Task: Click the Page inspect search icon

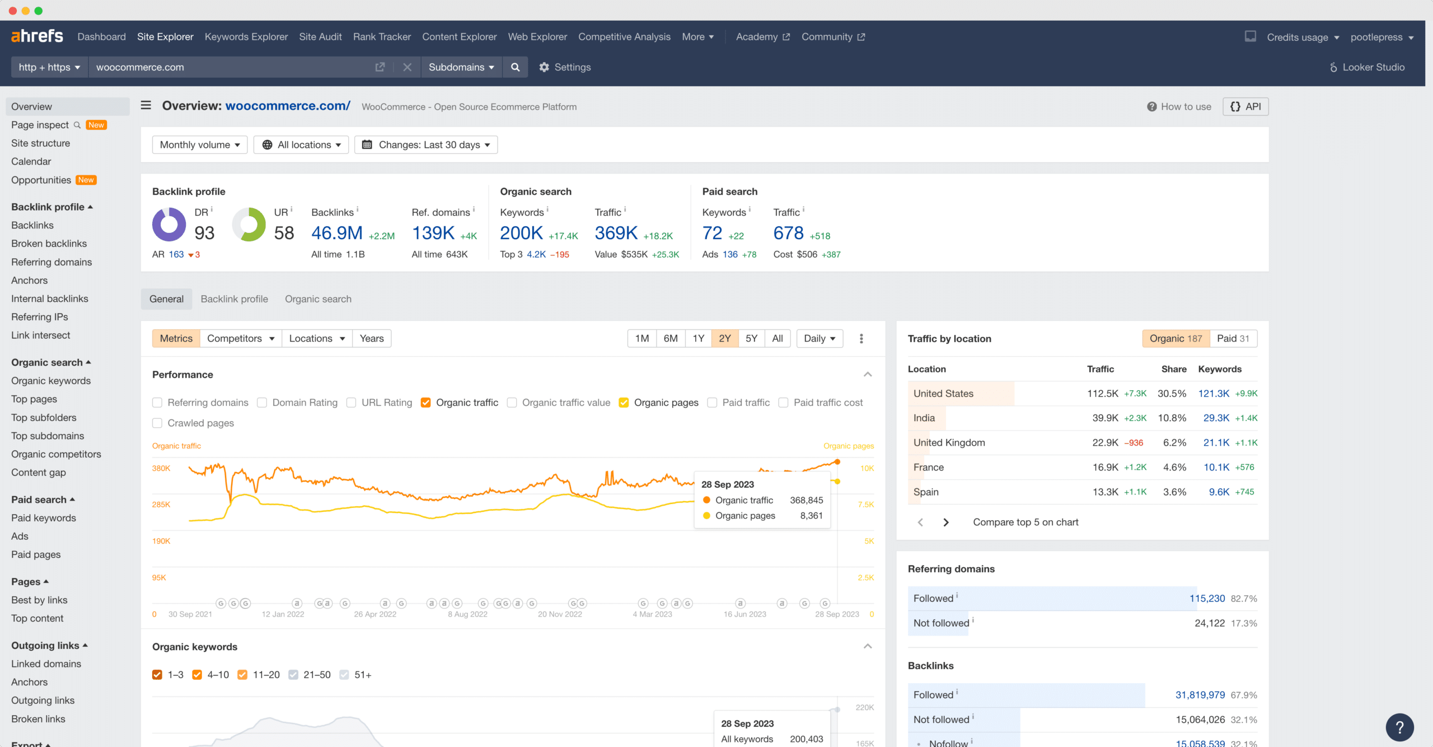Action: pos(77,125)
